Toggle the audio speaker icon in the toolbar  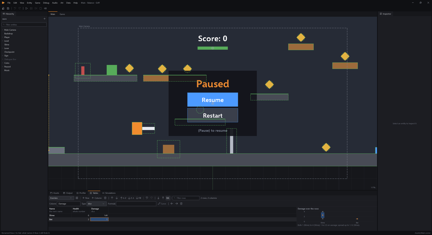(x=45, y=8)
